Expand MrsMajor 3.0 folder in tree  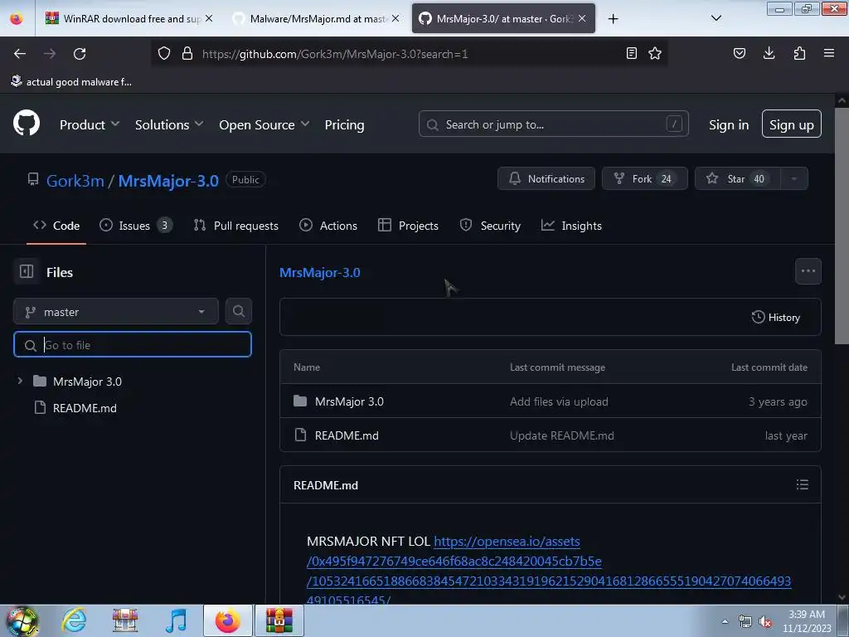coord(20,381)
